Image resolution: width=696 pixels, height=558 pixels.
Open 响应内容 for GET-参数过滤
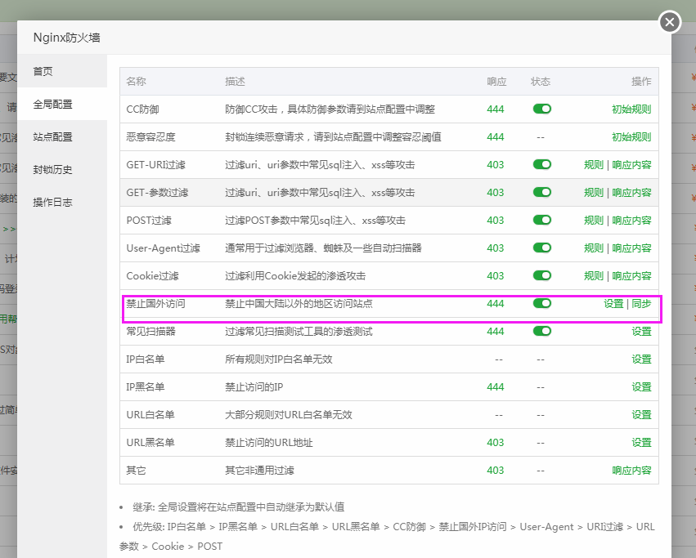(631, 193)
